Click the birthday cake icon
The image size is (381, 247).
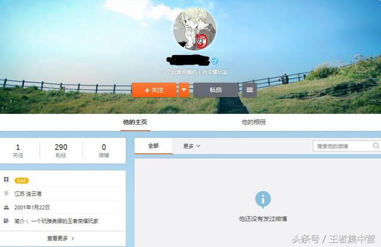coord(6,207)
